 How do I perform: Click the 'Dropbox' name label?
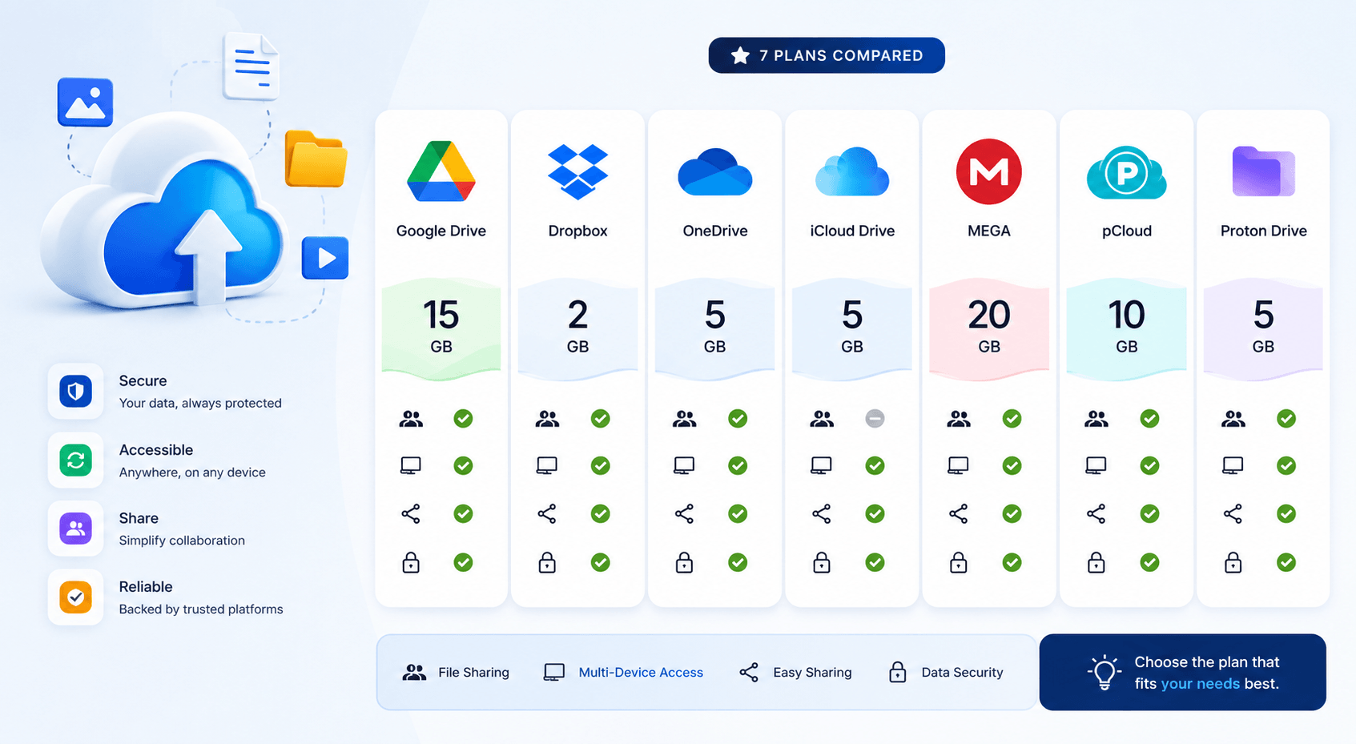(x=577, y=231)
